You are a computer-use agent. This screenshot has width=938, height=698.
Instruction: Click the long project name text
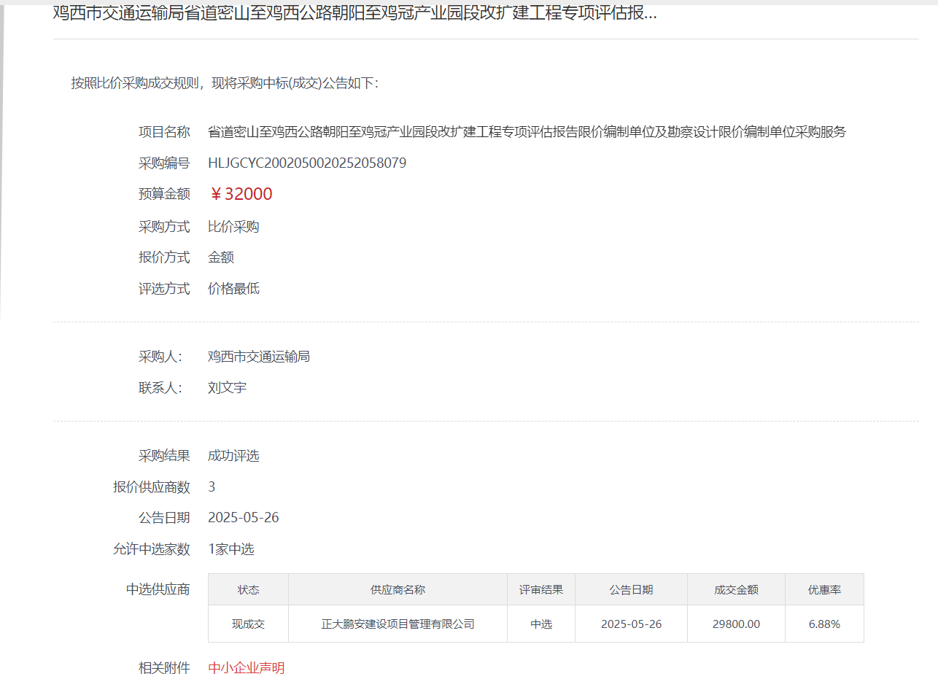click(527, 132)
